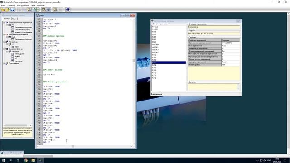This screenshot has height=163, width=290.
Task: Open File Explorer from the taskbar
Action: click(33, 160)
